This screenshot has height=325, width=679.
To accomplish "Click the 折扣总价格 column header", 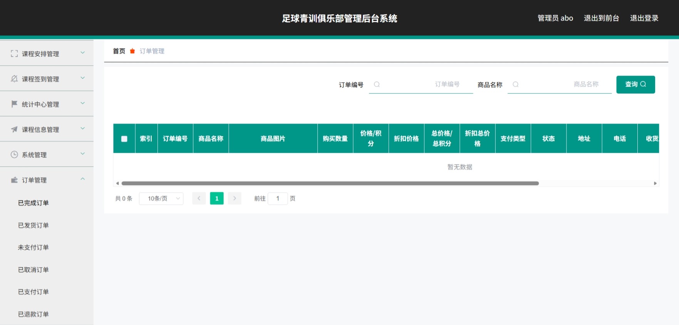I will (478, 139).
